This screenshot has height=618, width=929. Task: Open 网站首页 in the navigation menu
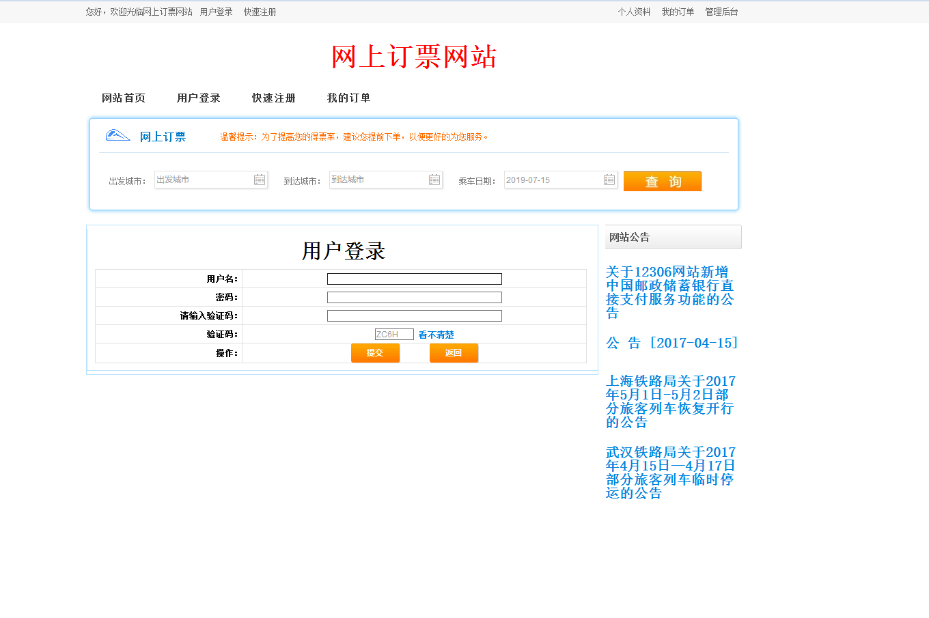[x=124, y=98]
